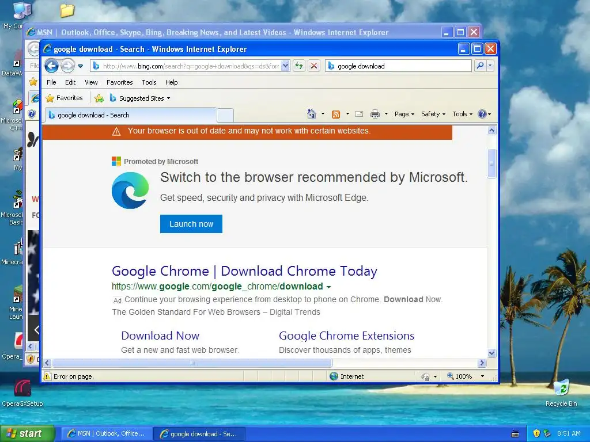Open 'Google Chrome | Download Chrome Today' result

pos(244,271)
